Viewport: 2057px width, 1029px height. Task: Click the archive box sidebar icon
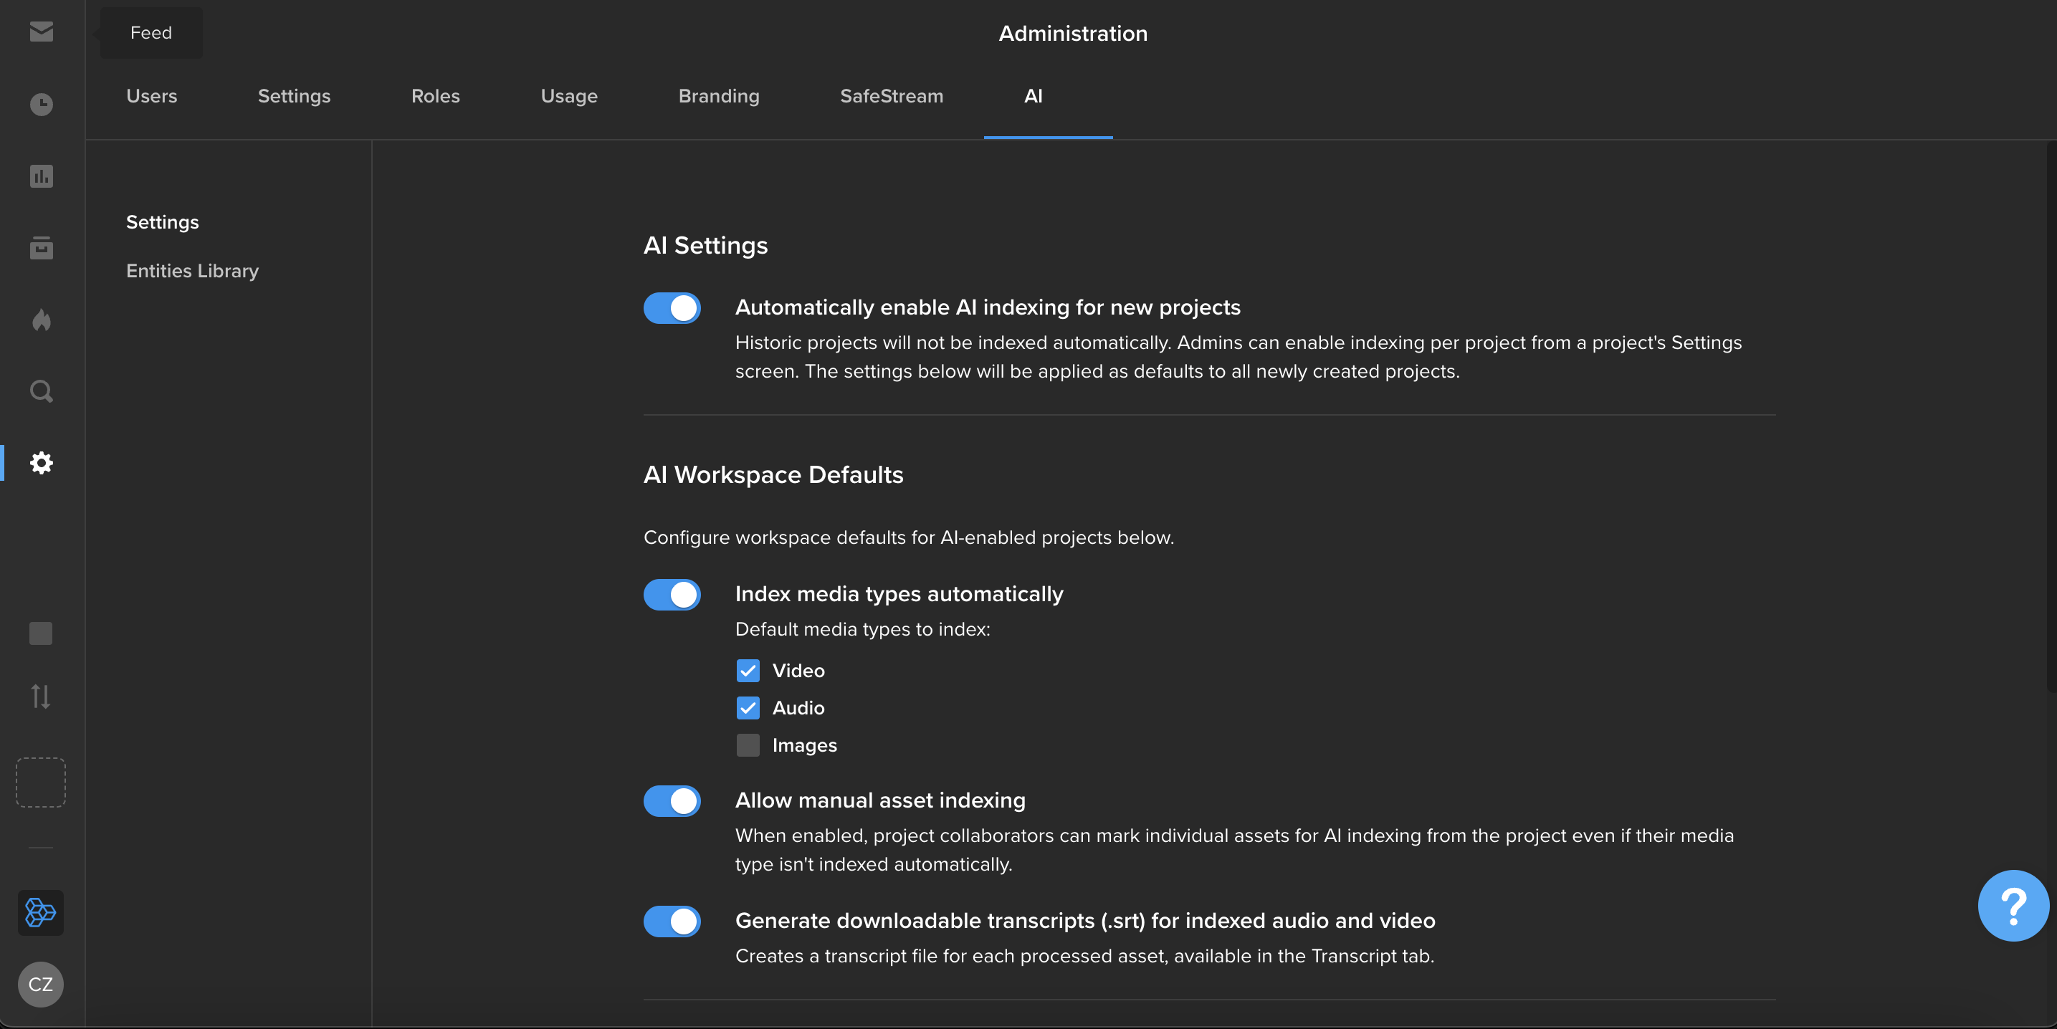click(x=41, y=247)
